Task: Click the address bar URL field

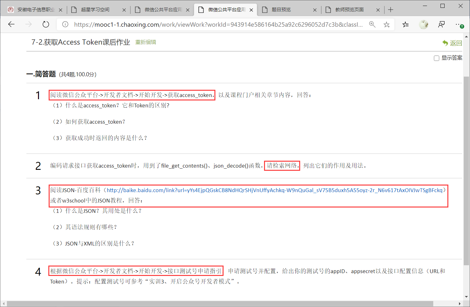Action: (218, 24)
